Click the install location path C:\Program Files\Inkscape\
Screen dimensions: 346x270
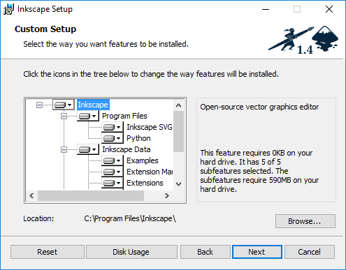tap(130, 218)
